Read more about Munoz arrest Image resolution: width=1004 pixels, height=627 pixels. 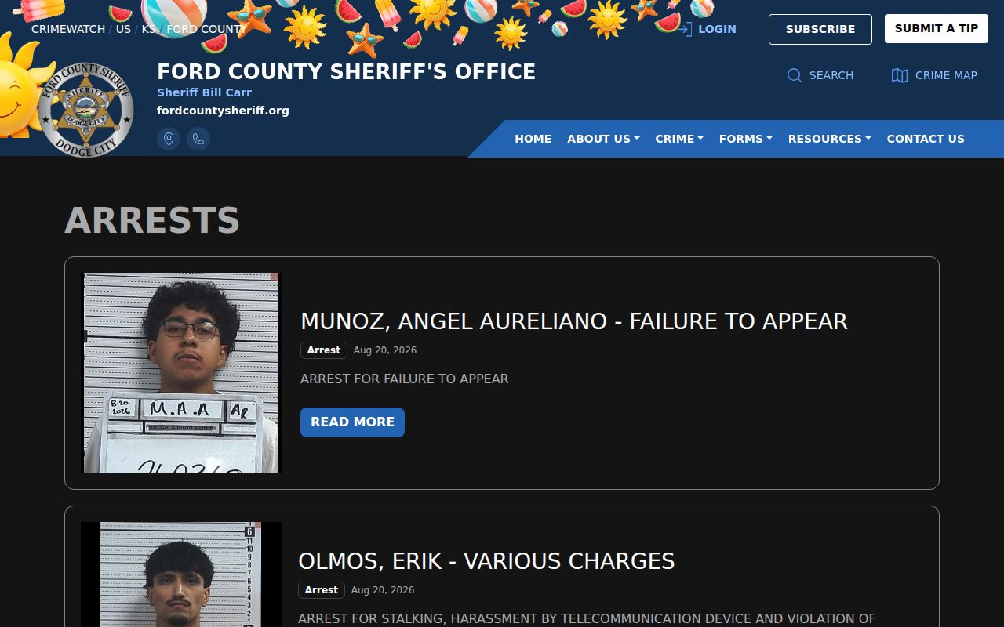pyautogui.click(x=352, y=422)
